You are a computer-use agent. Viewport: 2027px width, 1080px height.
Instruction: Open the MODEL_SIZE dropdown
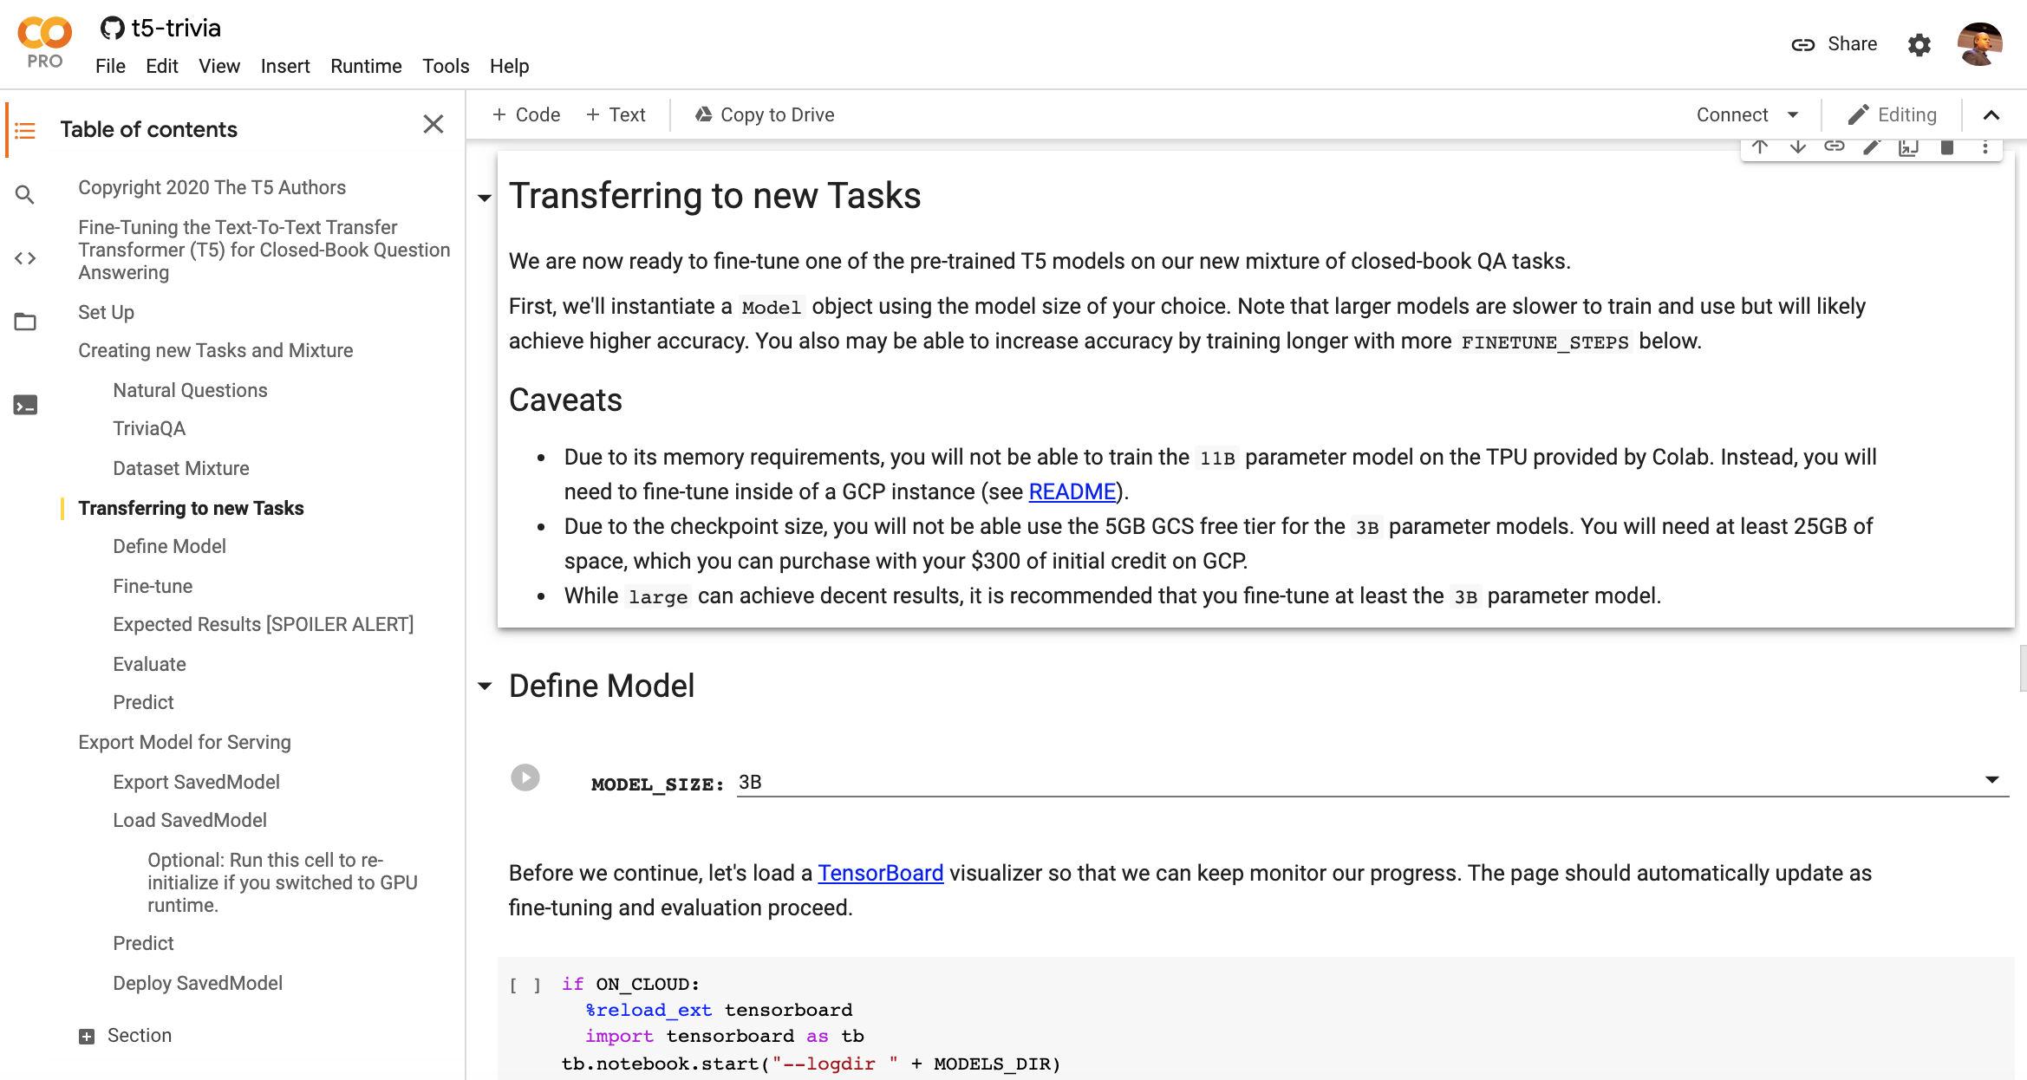1991,780
